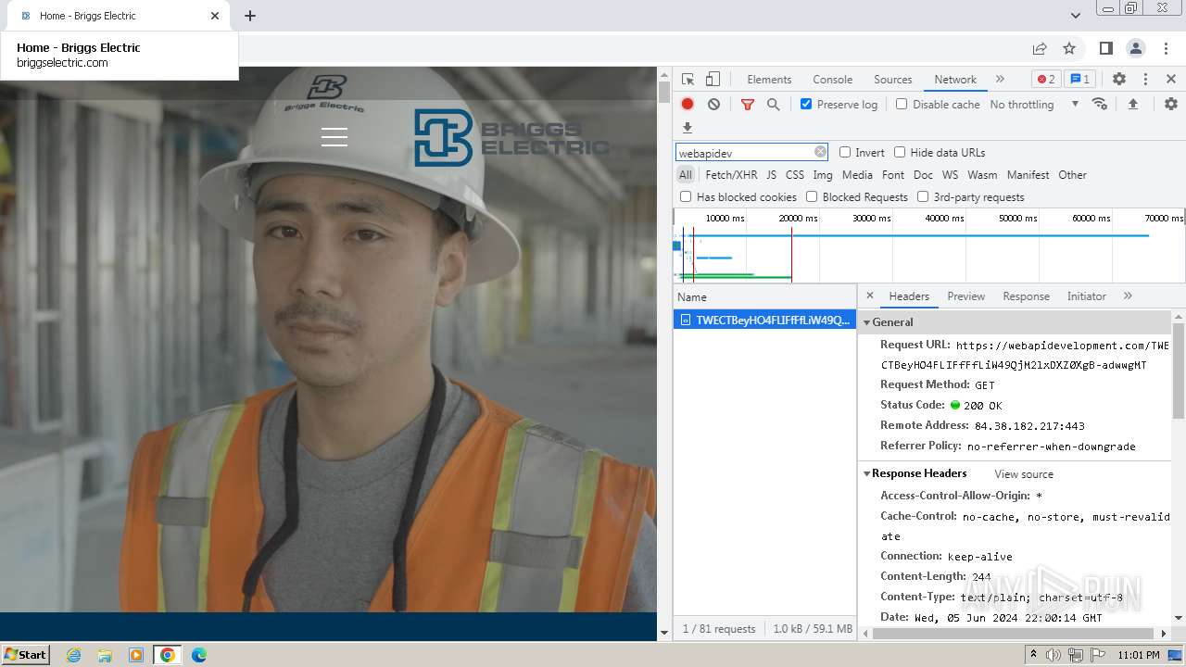Open the Initiator tab
The image size is (1186, 667).
click(1086, 296)
